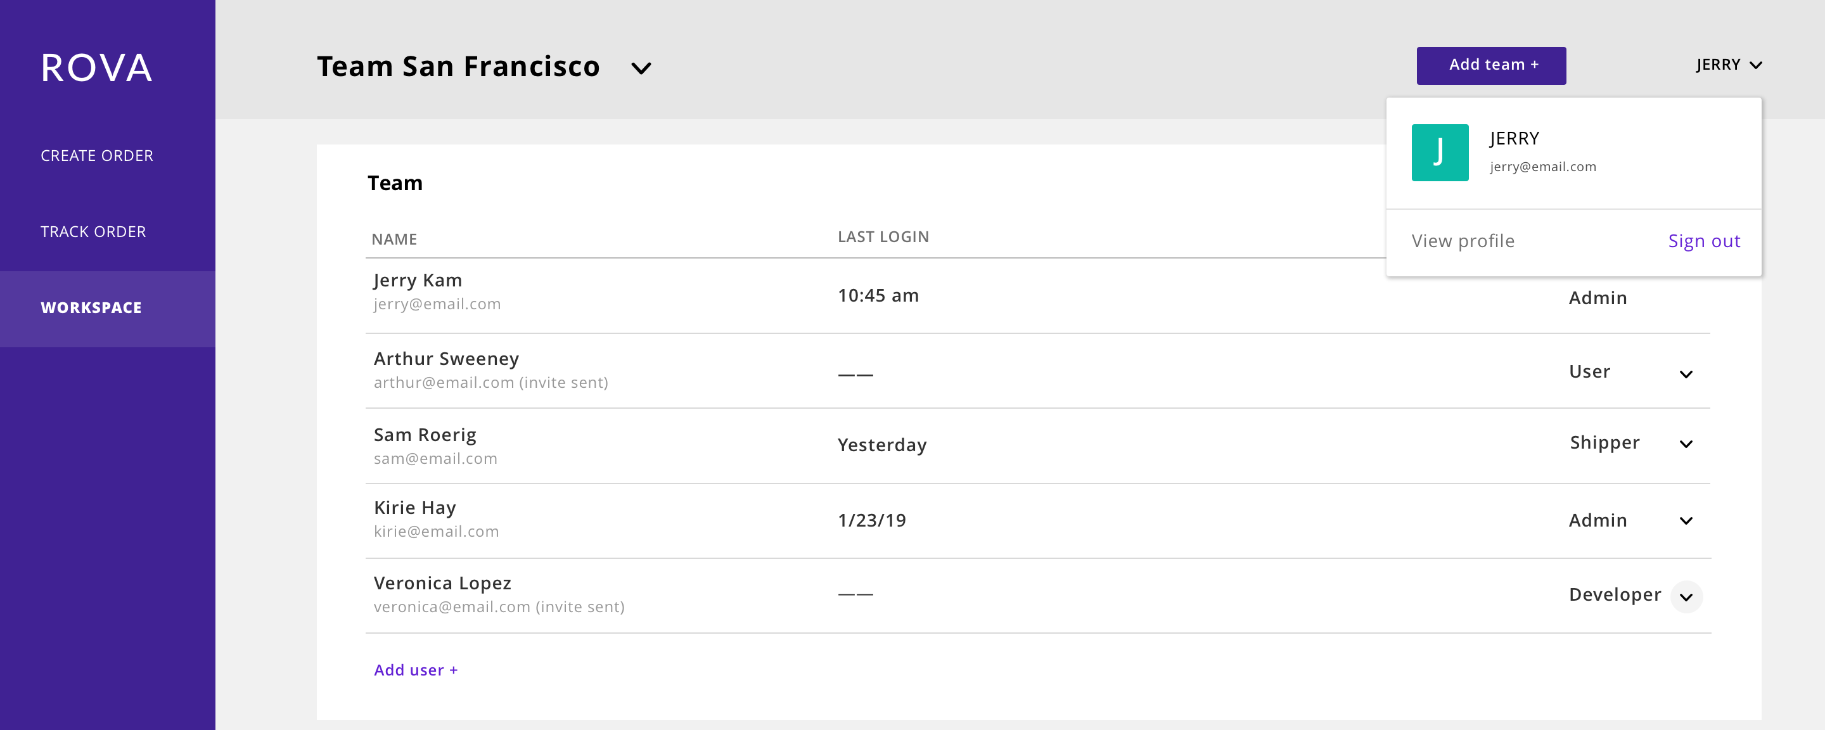
Task: Open the JERRY user menu chevron
Action: click(1755, 65)
